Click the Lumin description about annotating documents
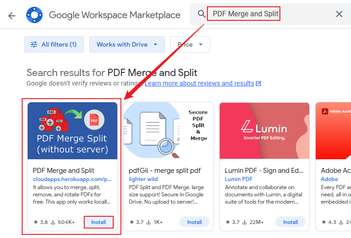The height and width of the screenshot is (238, 351). point(264,195)
